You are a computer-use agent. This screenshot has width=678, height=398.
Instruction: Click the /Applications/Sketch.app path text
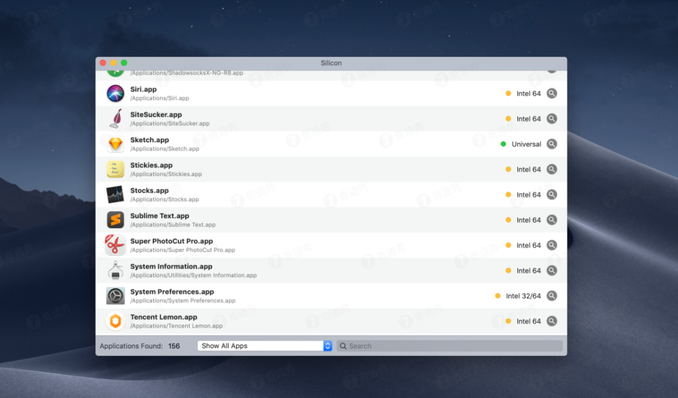165,149
